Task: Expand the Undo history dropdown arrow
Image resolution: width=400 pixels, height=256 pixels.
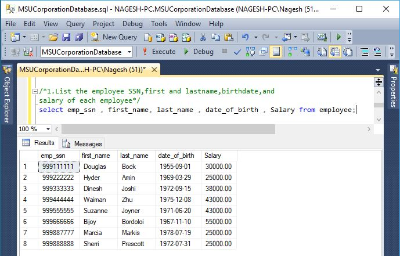Action: (255, 38)
